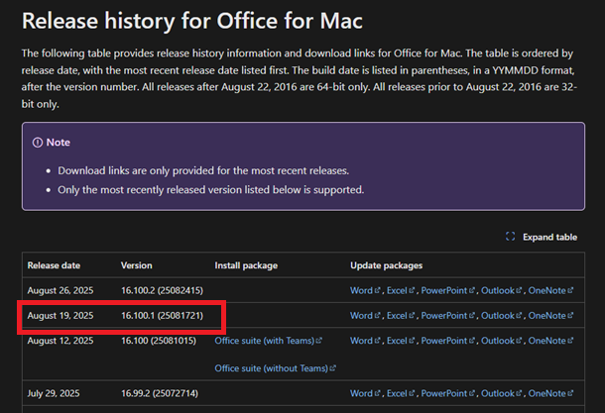The height and width of the screenshot is (413, 605).
Task: Select version 16.99.2 (25072714) cell
Action: [160, 393]
